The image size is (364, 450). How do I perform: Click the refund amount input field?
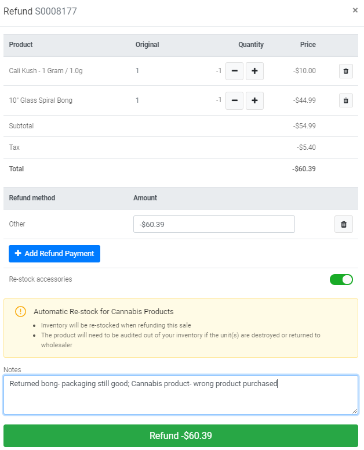214,224
